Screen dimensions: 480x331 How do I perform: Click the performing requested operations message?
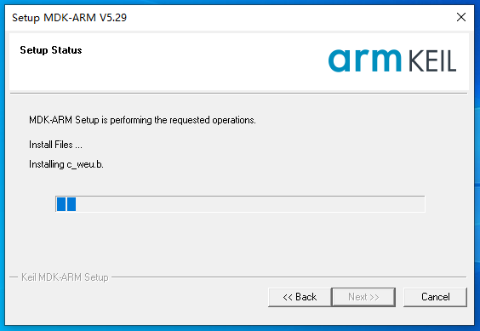tap(142, 120)
